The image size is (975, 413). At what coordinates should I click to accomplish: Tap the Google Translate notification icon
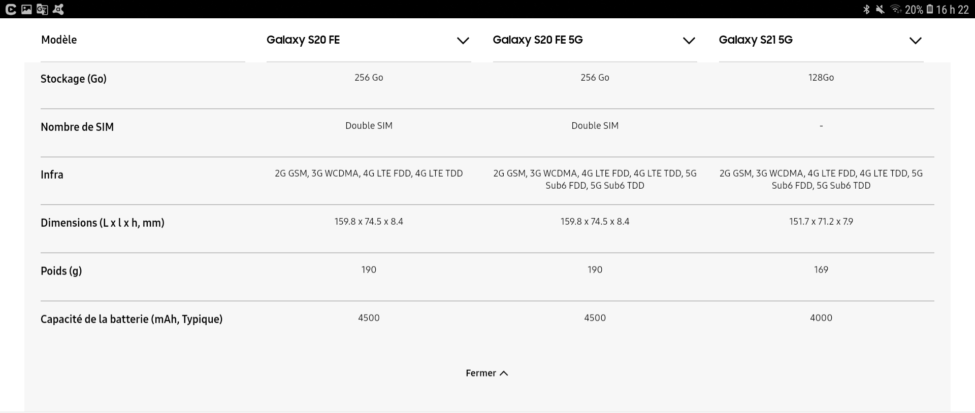click(42, 9)
